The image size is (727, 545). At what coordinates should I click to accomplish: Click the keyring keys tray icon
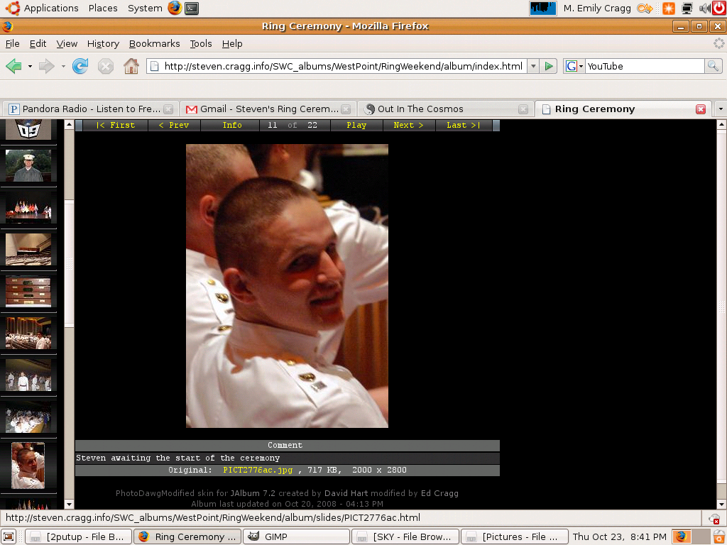(645, 8)
